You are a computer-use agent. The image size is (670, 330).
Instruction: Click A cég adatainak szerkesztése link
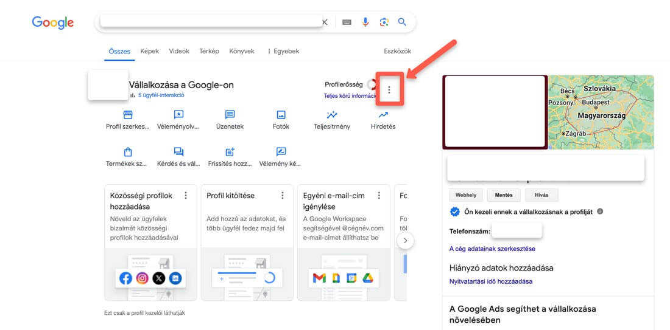pyautogui.click(x=492, y=249)
